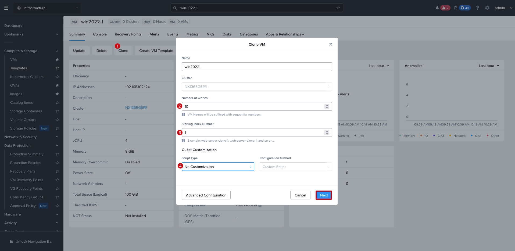This screenshot has height=251, width=515.
Task: Open Advanced Configuration in the clone dialog
Action: [x=206, y=195]
